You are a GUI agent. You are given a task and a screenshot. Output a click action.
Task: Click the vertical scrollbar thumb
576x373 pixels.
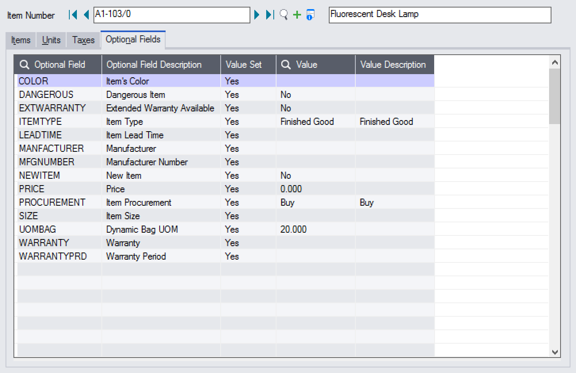[x=555, y=96]
